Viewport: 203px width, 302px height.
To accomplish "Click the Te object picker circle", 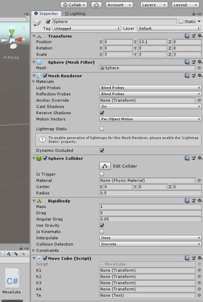I will (x=199, y=295).
